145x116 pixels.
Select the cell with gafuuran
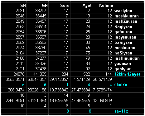pos(129,32)
